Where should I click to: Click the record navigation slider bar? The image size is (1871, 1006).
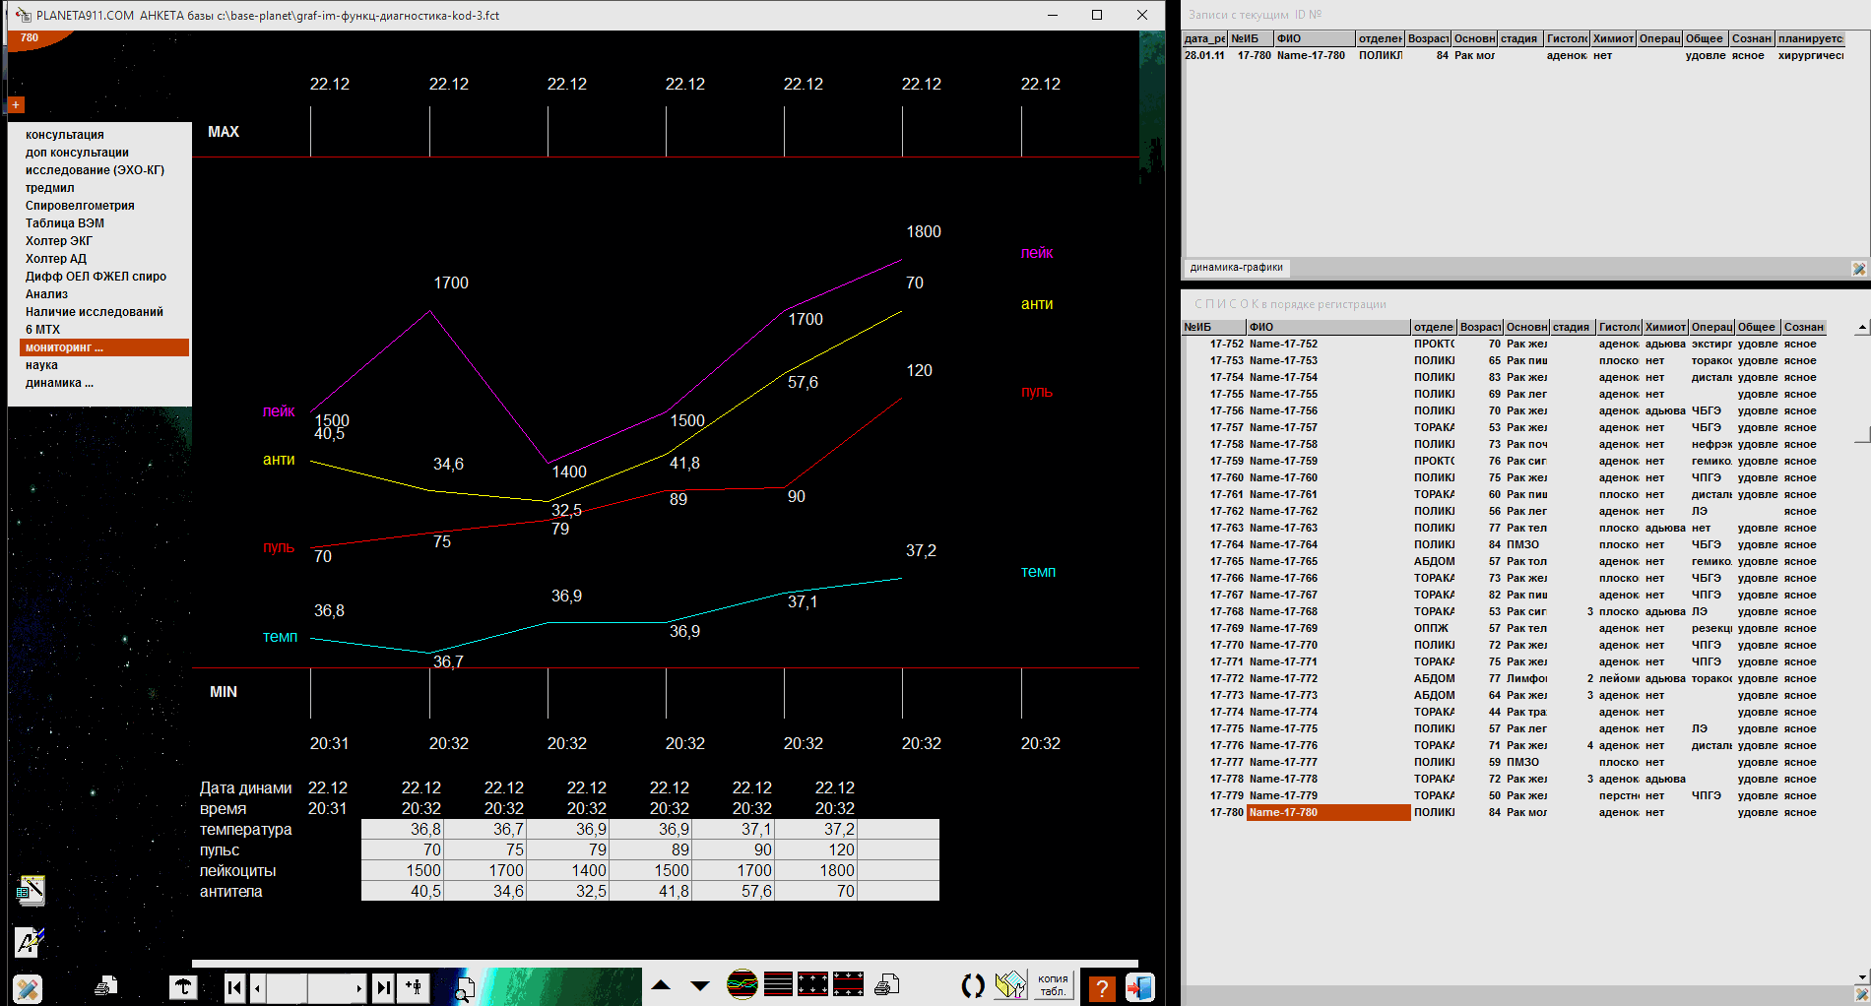308,986
